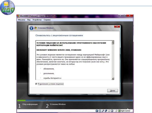This screenshot has height=113, width=152.
Task: Click the license text vertical scrollbar track
Action: [113, 61]
